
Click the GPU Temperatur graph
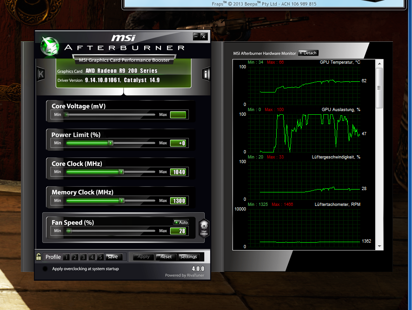(x=304, y=86)
